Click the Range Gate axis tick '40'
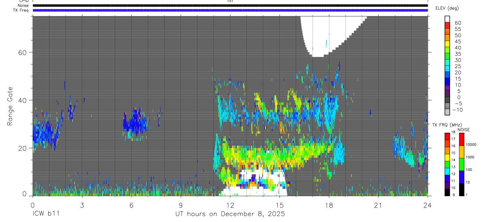481x222 pixels. tap(22, 100)
